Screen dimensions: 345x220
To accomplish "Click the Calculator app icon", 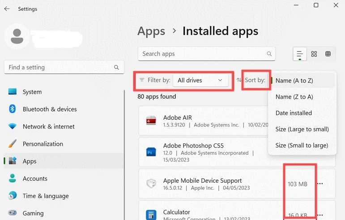I will point(151,215).
